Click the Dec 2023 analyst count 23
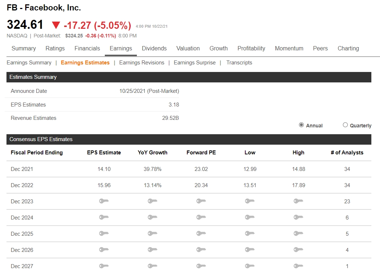Viewport: 380px width, 276px height. click(x=347, y=202)
